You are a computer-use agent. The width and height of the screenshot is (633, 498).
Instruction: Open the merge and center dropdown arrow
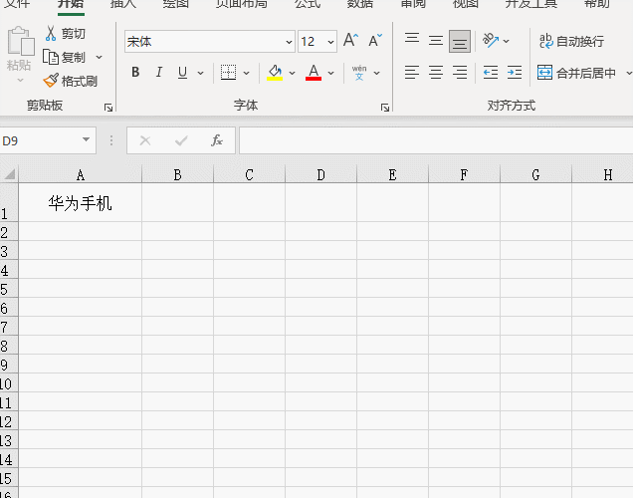pyautogui.click(x=629, y=73)
